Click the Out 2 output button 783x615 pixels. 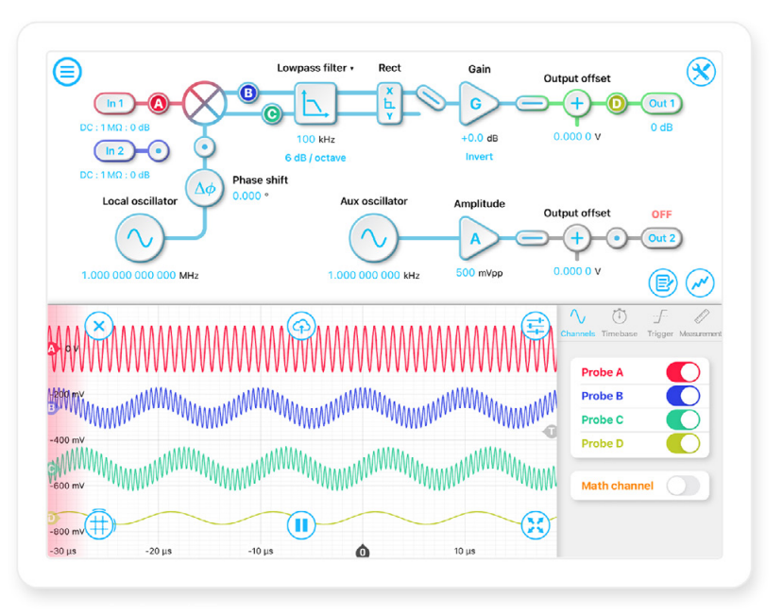pyautogui.click(x=661, y=238)
